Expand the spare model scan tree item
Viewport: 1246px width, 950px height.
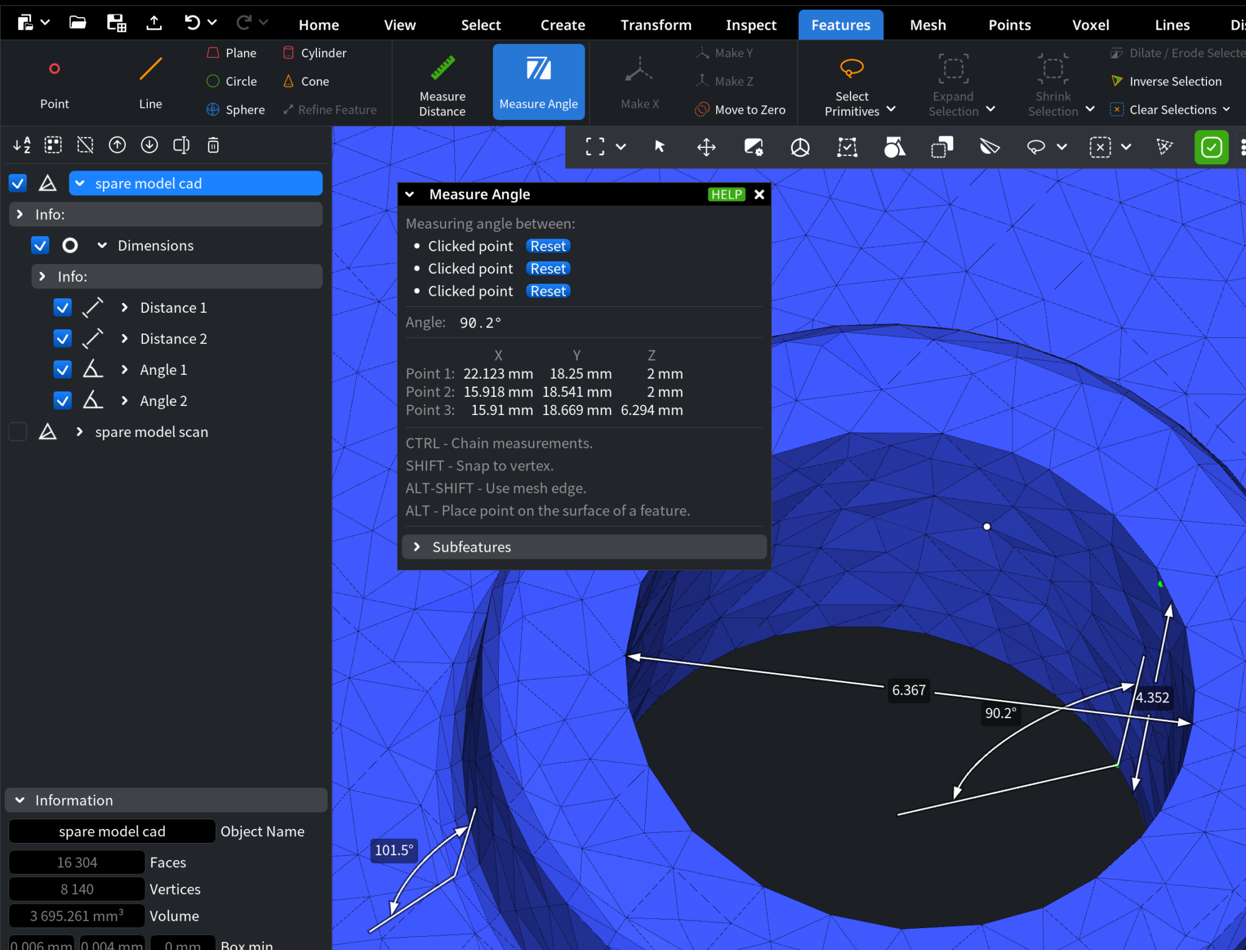click(x=80, y=431)
